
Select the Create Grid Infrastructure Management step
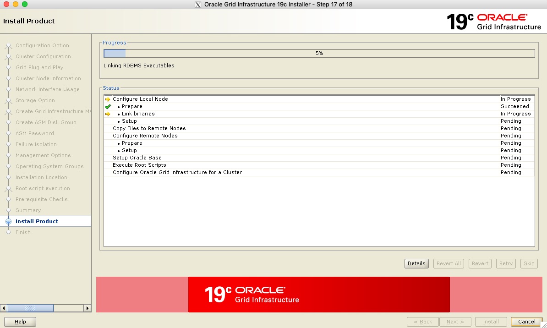pyautogui.click(x=53, y=111)
